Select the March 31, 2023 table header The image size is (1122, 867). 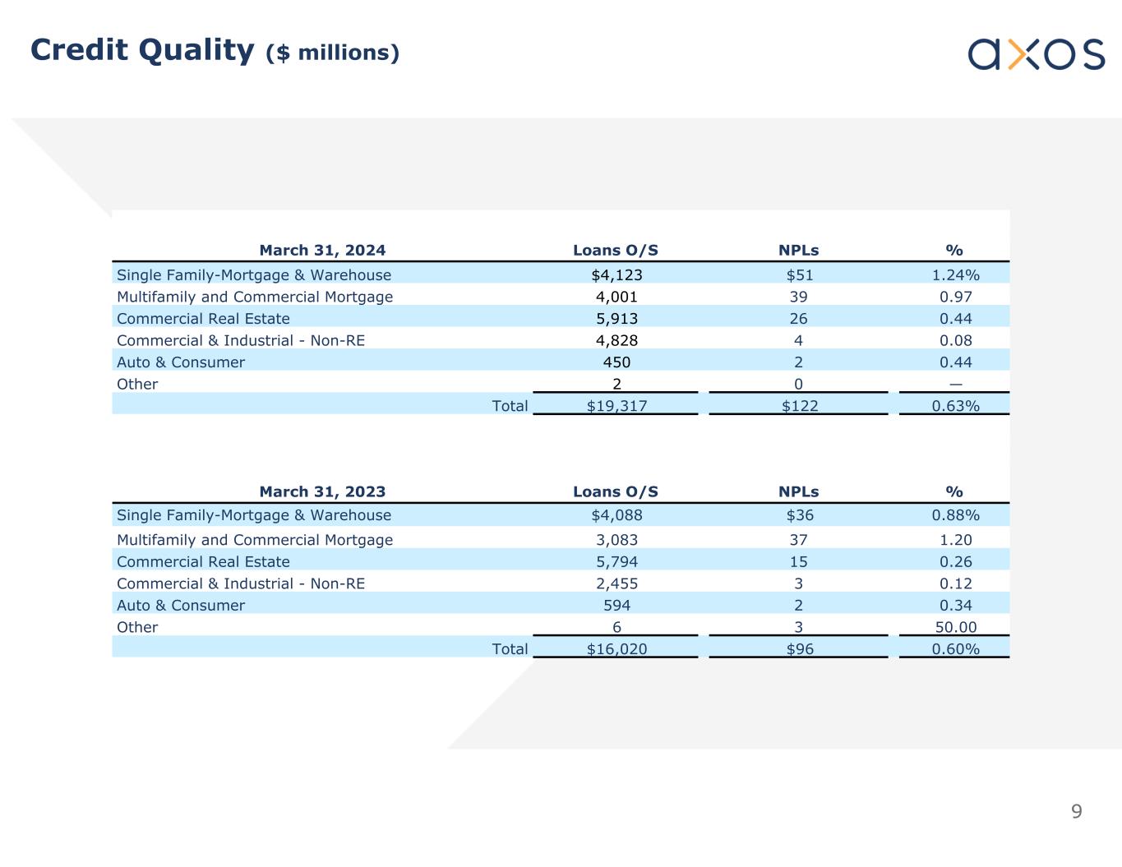(x=322, y=491)
